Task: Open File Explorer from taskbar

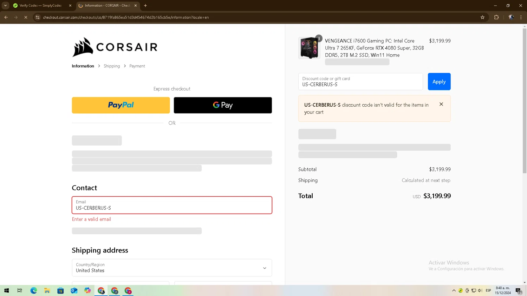Action: pos(47,290)
